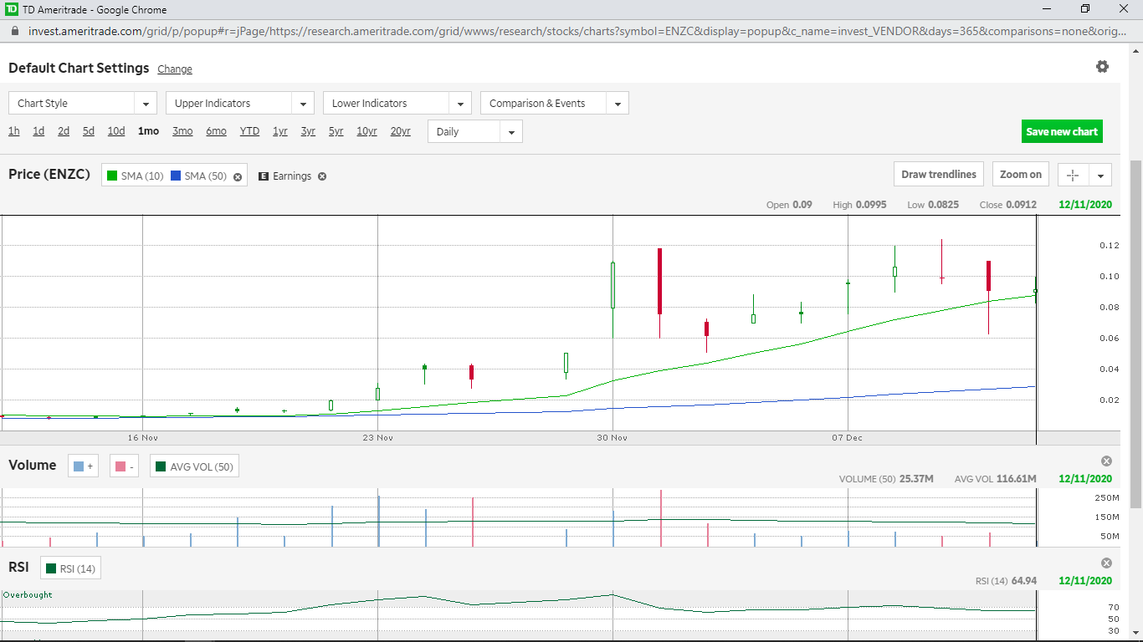1143x642 pixels.
Task: Select the 1yr time range
Action: click(280, 131)
